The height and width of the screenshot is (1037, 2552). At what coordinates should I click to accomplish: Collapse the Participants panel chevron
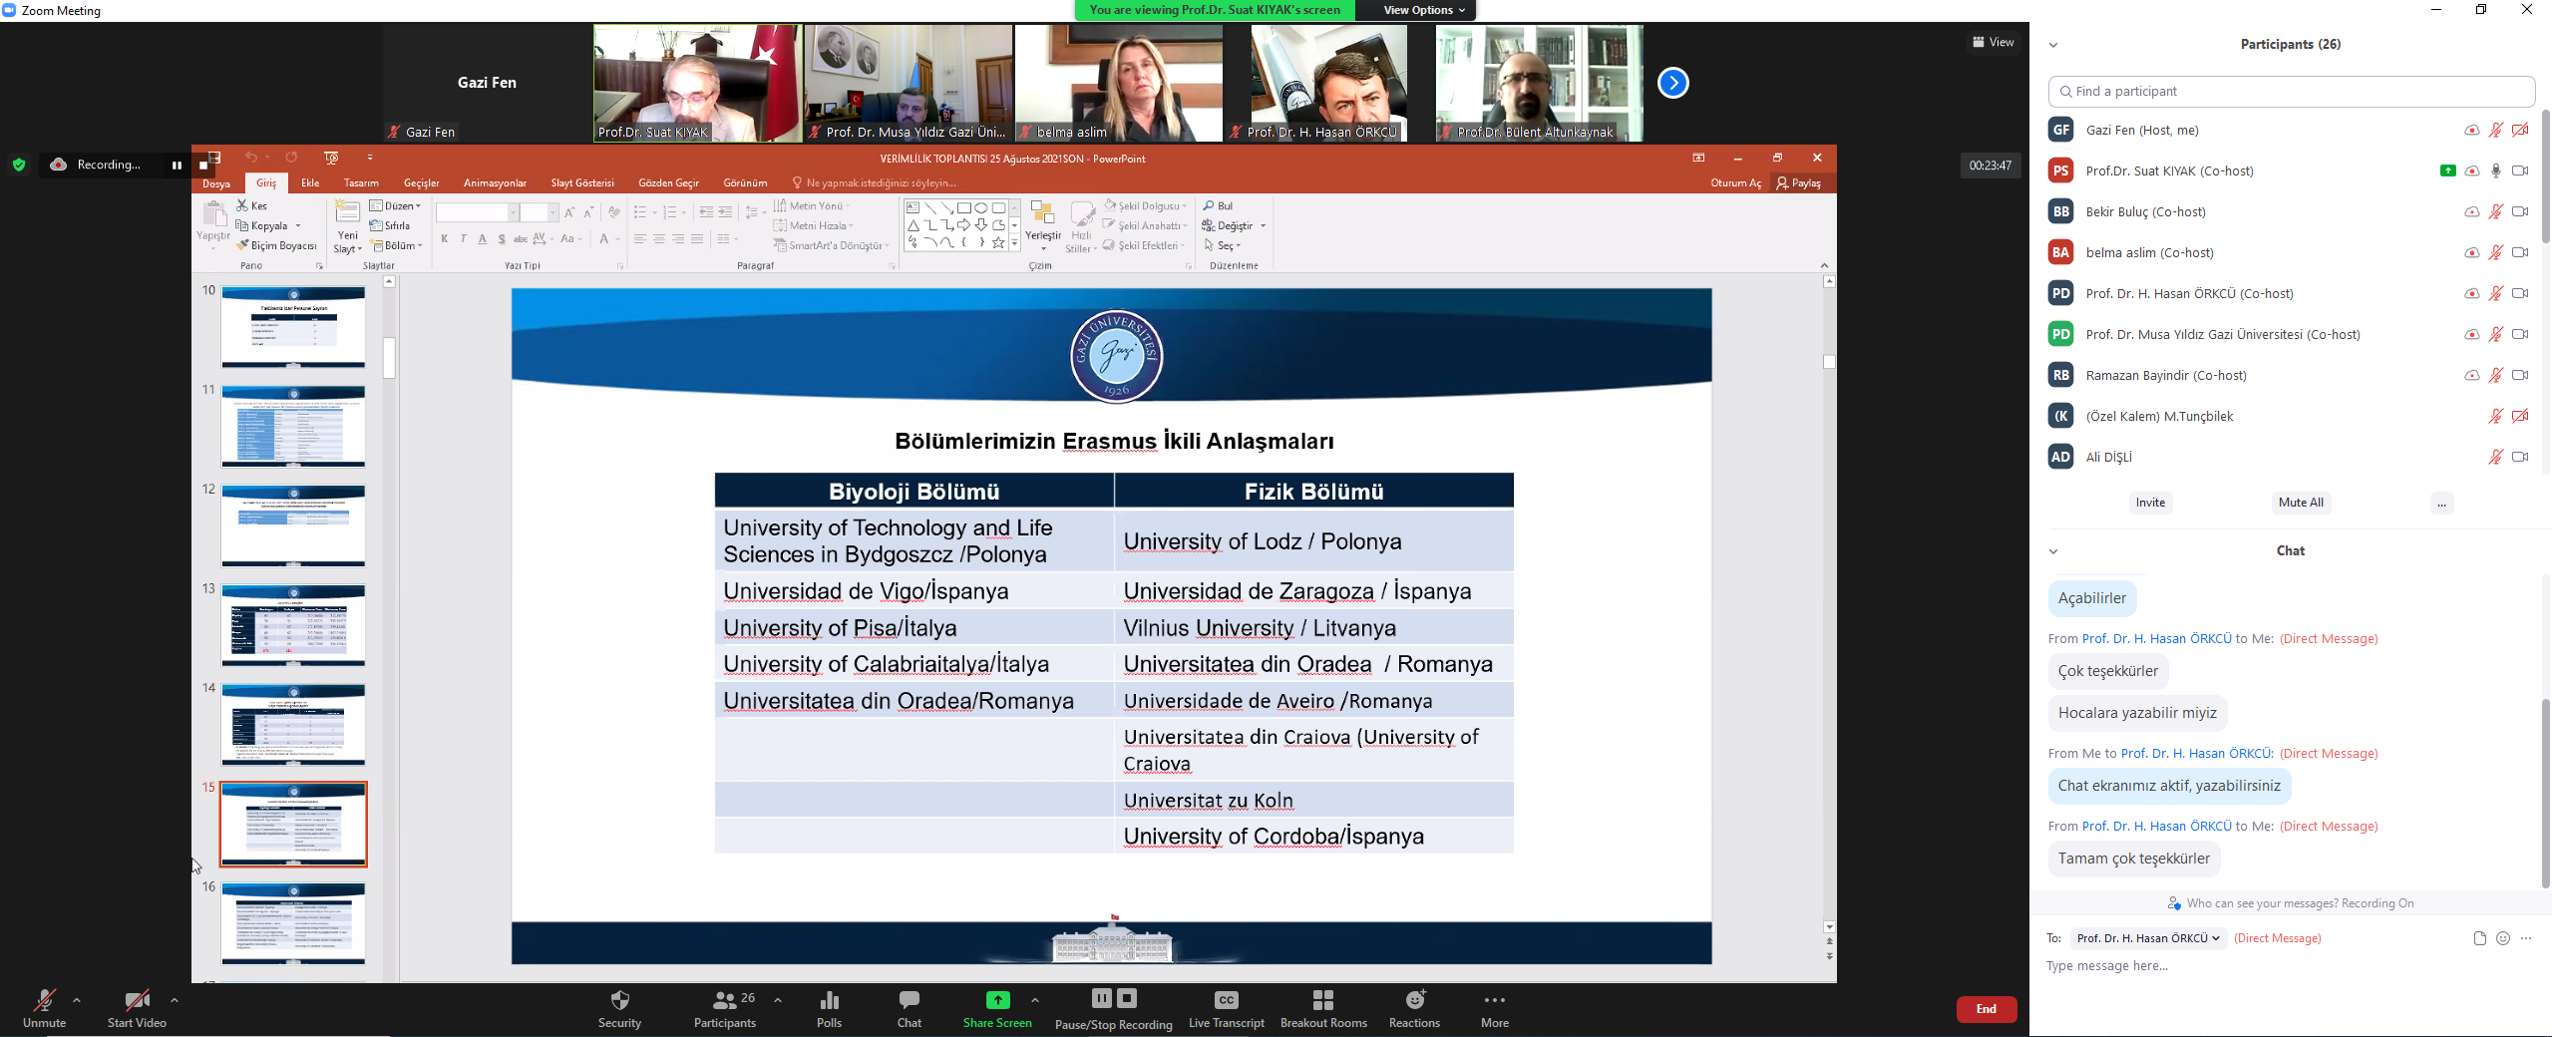tap(2053, 45)
